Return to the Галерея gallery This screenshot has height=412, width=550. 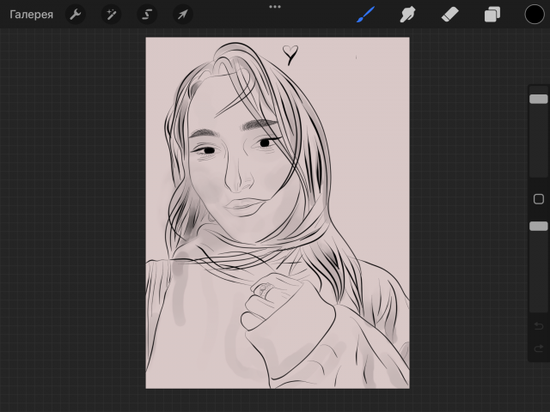[x=31, y=15]
